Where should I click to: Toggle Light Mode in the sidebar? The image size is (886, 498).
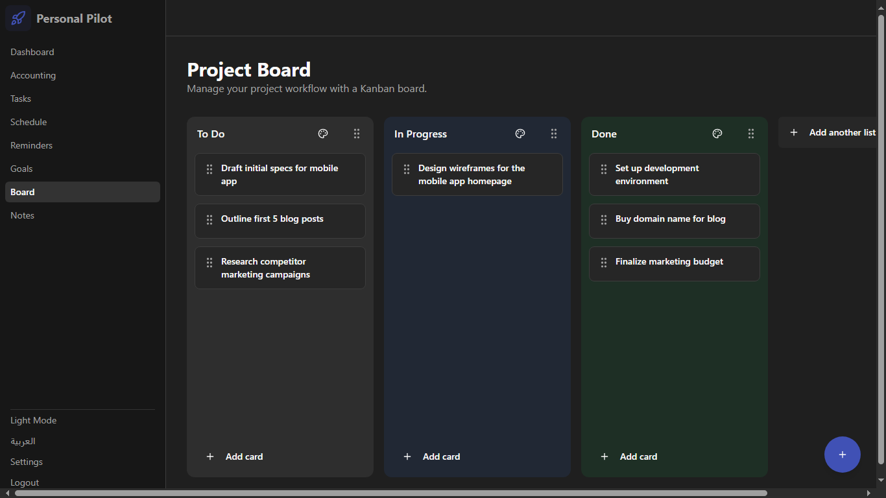tap(34, 420)
